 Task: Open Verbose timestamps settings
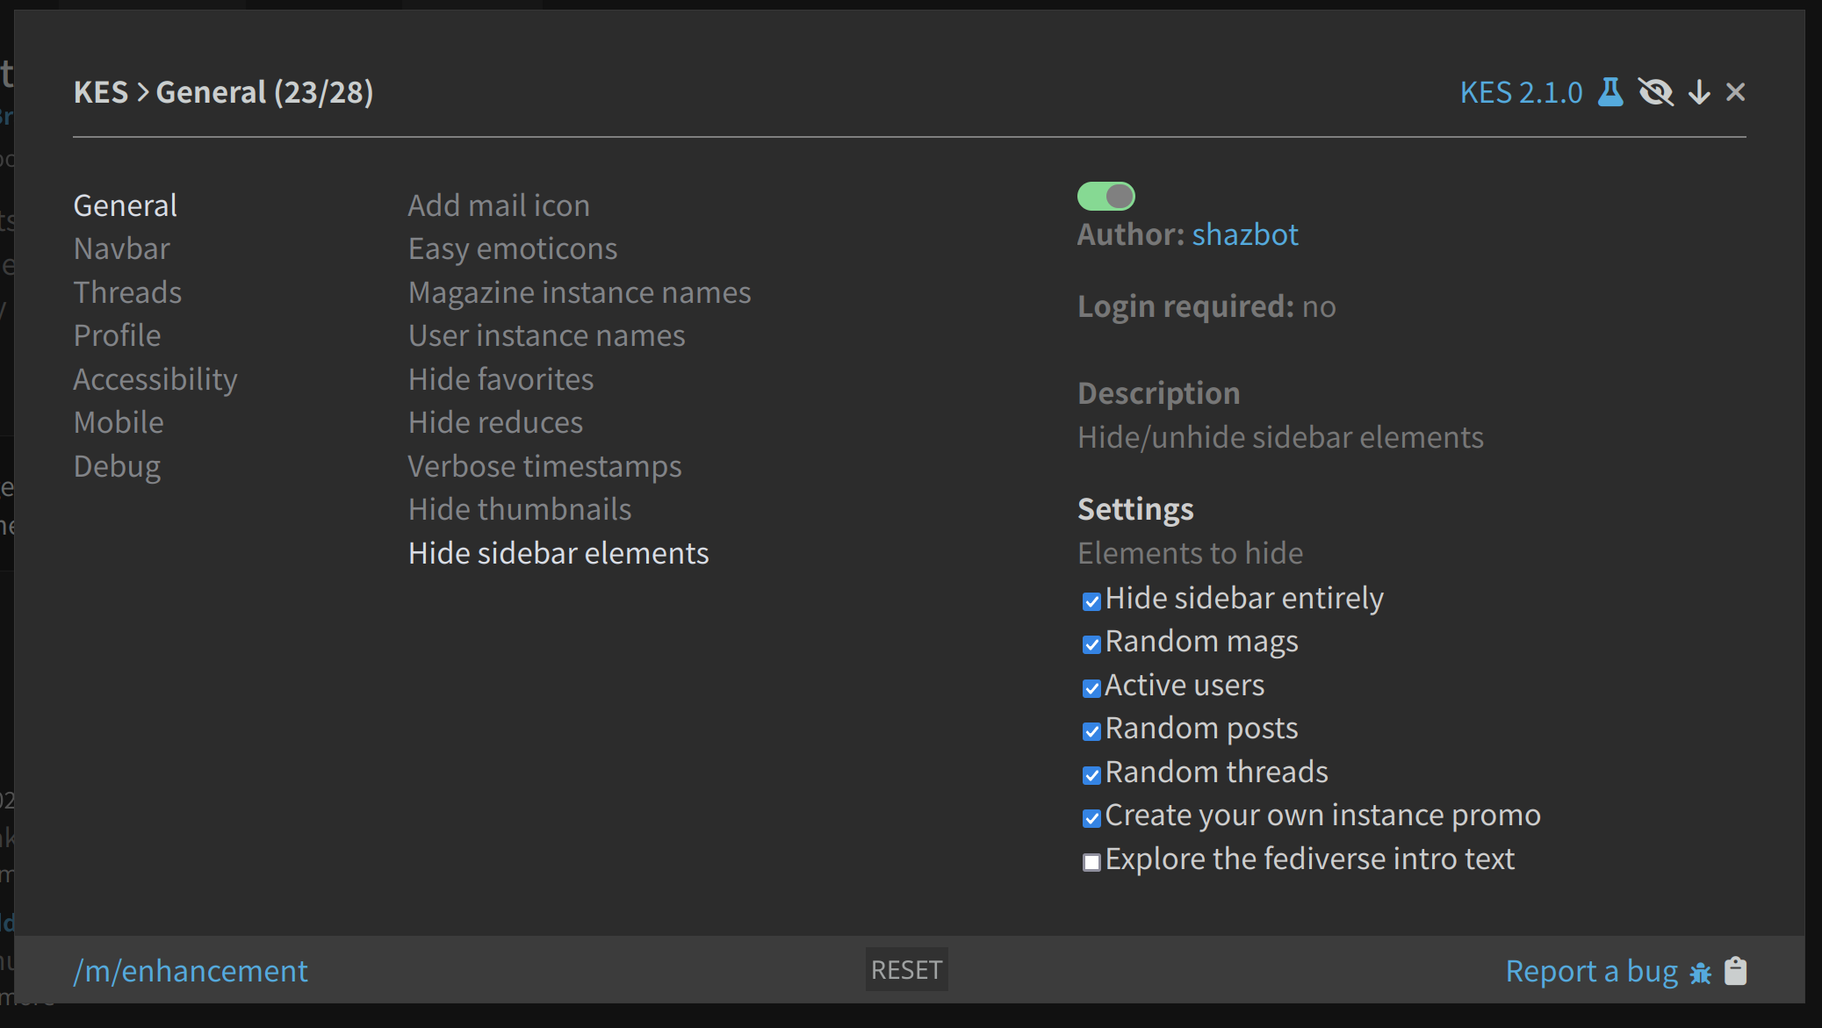pyautogui.click(x=544, y=466)
